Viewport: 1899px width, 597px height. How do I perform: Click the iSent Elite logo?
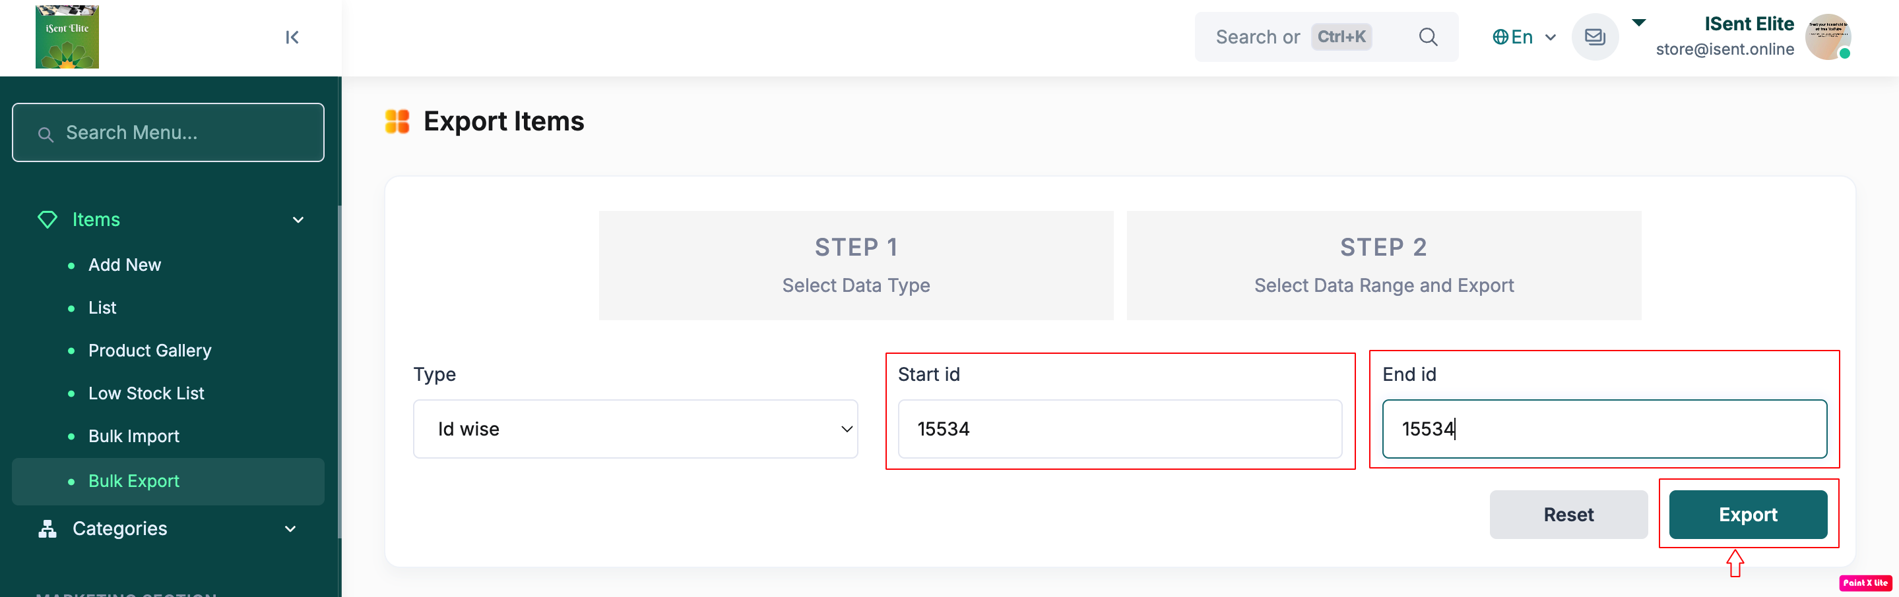tap(67, 37)
